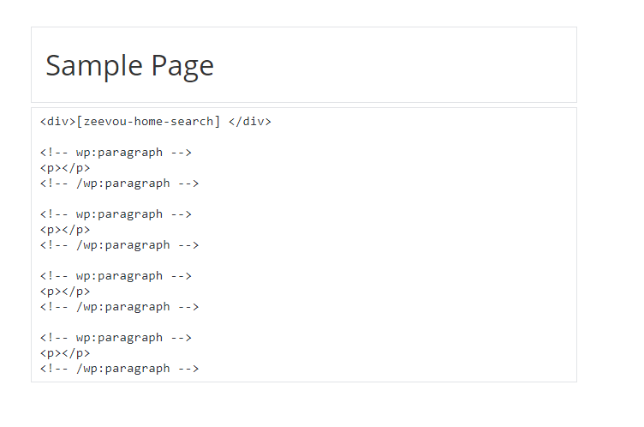Click third opening wp:paragraph comment line
This screenshot has width=644, height=427.
[x=116, y=276]
